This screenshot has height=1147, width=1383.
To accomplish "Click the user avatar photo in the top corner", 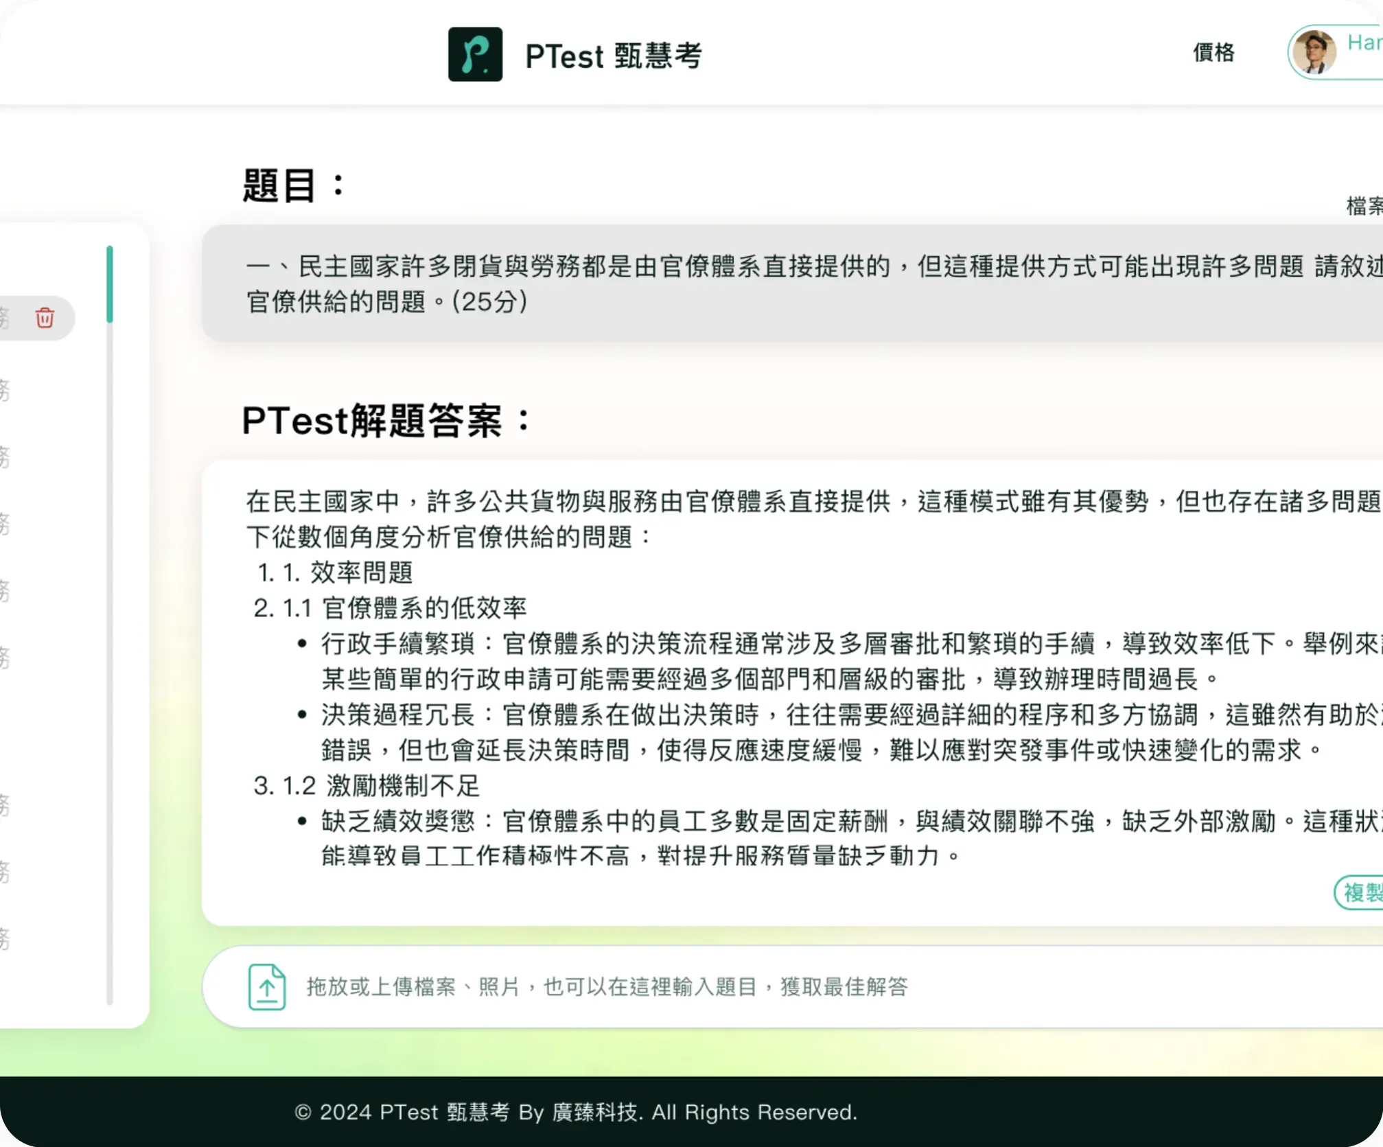I will pos(1314,53).
